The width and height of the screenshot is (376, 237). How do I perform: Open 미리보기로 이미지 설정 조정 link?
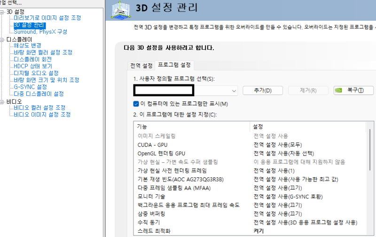pyautogui.click(x=47, y=18)
